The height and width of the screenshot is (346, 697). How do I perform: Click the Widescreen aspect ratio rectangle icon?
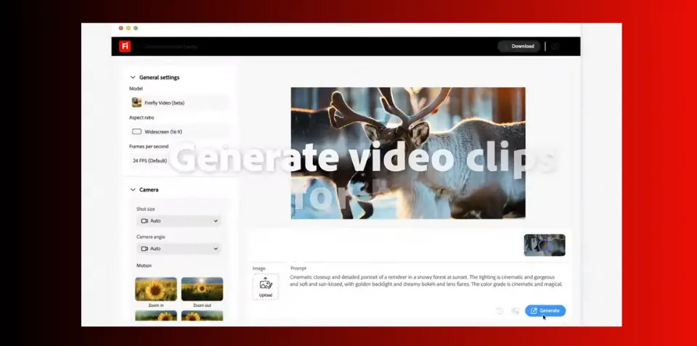[136, 132]
